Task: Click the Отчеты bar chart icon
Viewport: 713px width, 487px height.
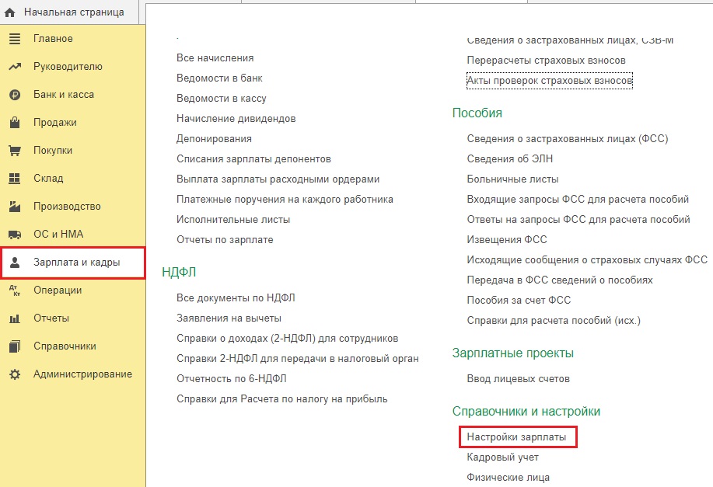Action: point(15,319)
